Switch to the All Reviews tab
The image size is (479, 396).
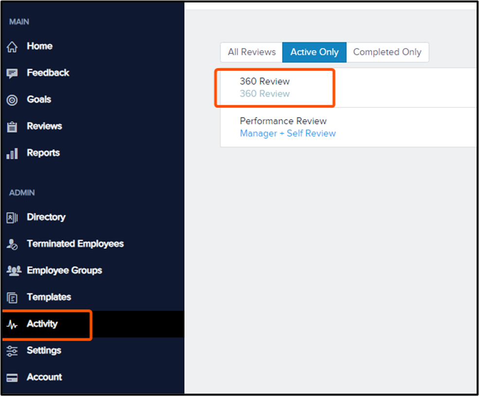251,52
